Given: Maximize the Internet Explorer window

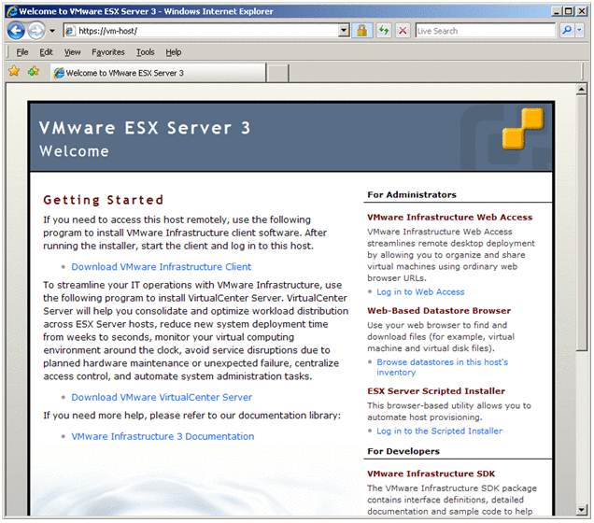Looking at the screenshot, I should [x=569, y=11].
